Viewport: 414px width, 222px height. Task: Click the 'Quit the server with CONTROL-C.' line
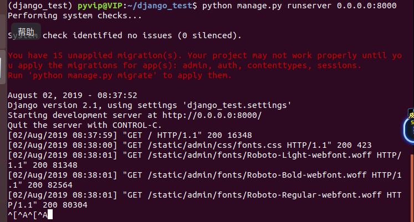(x=84, y=125)
